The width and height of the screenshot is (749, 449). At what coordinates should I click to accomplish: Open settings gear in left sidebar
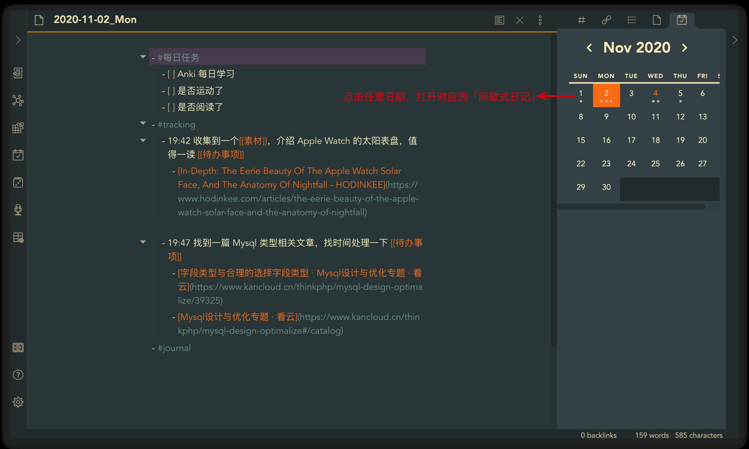click(18, 402)
